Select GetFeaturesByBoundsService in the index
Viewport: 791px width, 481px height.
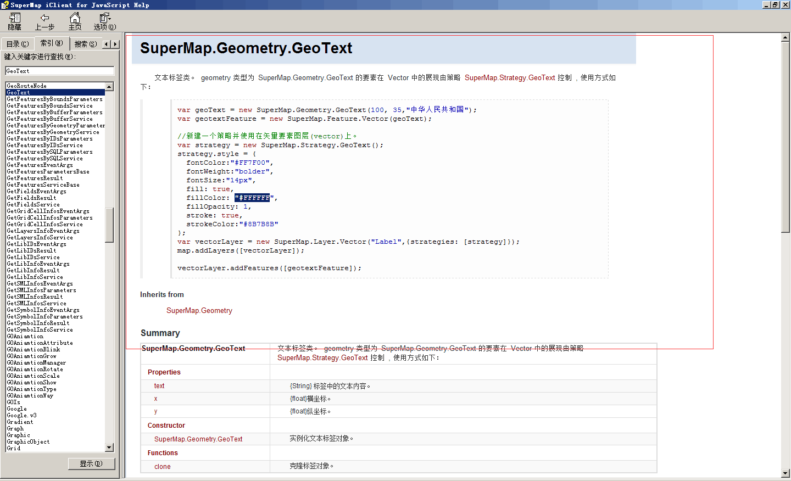[x=49, y=105]
